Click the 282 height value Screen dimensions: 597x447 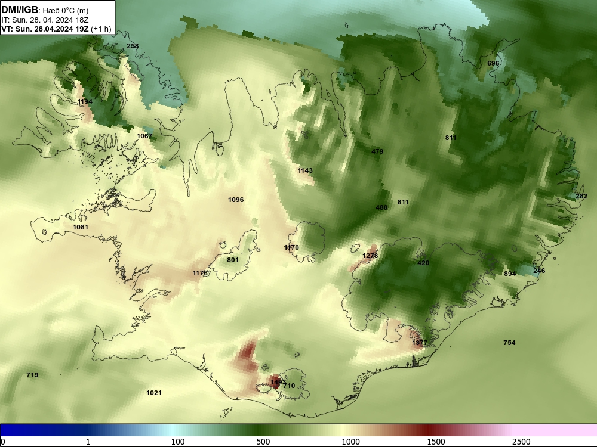click(x=581, y=197)
